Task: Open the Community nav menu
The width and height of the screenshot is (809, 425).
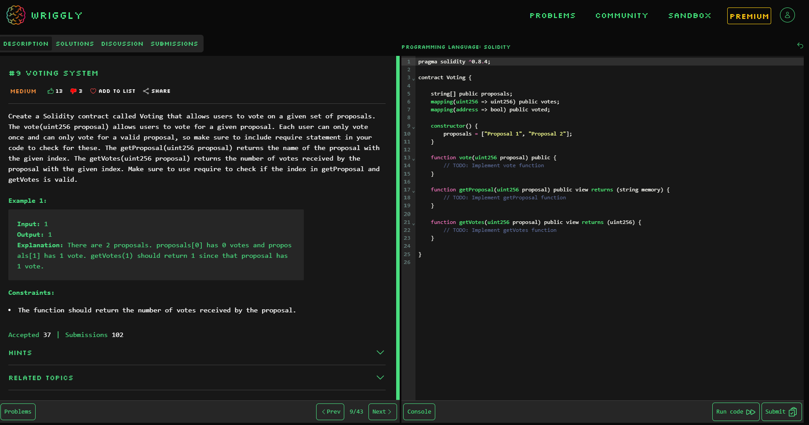Action: coord(622,15)
